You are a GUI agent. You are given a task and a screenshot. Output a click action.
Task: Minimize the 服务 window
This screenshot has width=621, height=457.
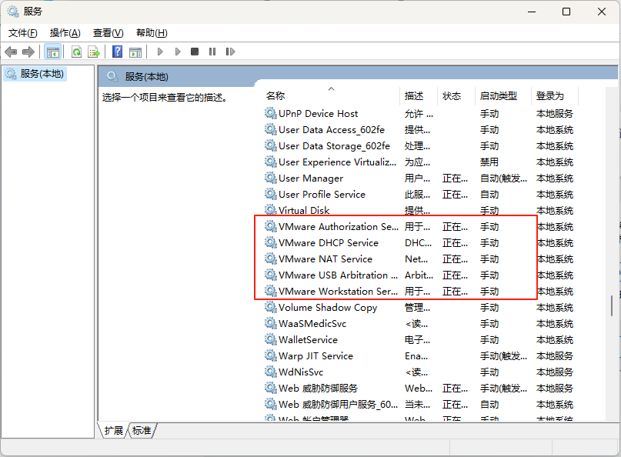pyautogui.click(x=532, y=12)
